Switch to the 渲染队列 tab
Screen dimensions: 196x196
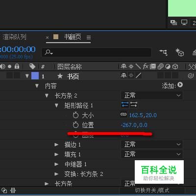pos(14,37)
